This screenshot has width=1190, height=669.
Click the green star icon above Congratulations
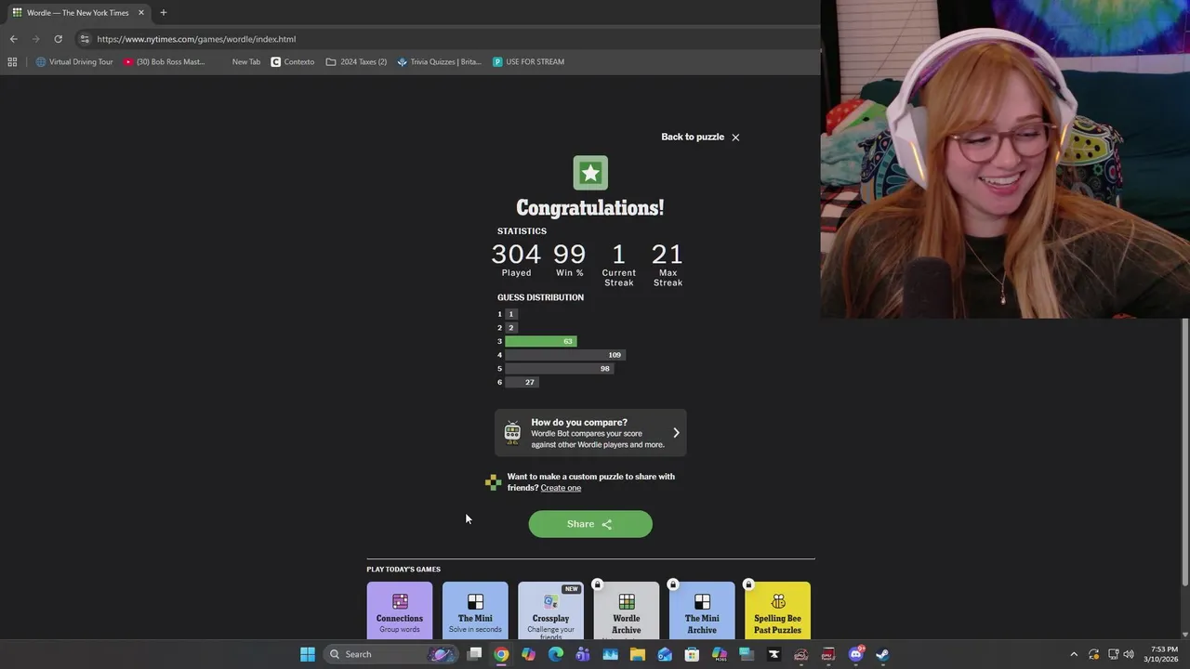pos(590,173)
